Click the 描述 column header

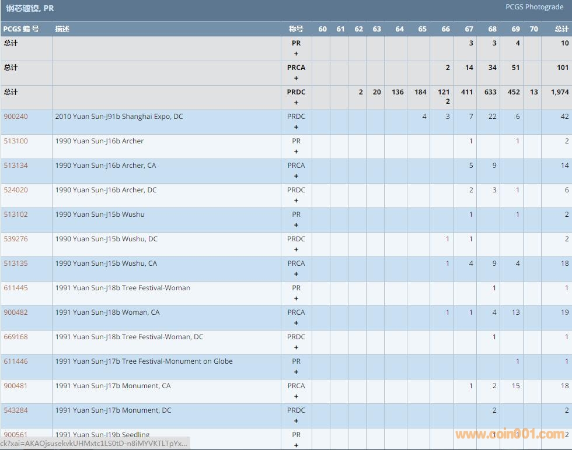(x=62, y=29)
